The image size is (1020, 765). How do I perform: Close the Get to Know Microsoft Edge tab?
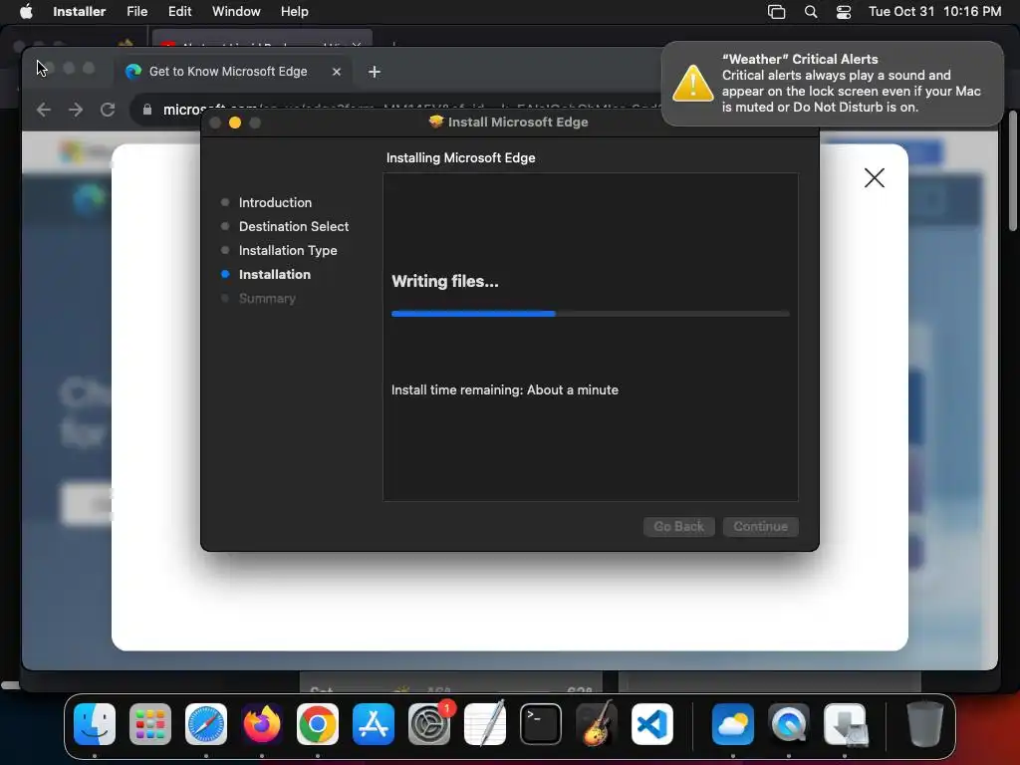[337, 72]
